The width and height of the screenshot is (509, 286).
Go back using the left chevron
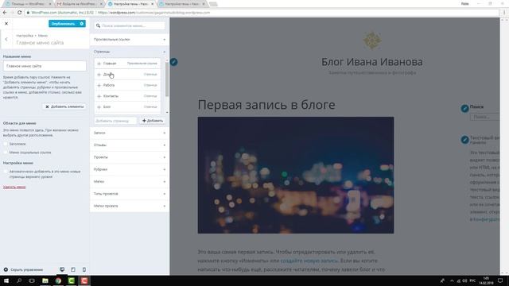[x=6, y=39]
